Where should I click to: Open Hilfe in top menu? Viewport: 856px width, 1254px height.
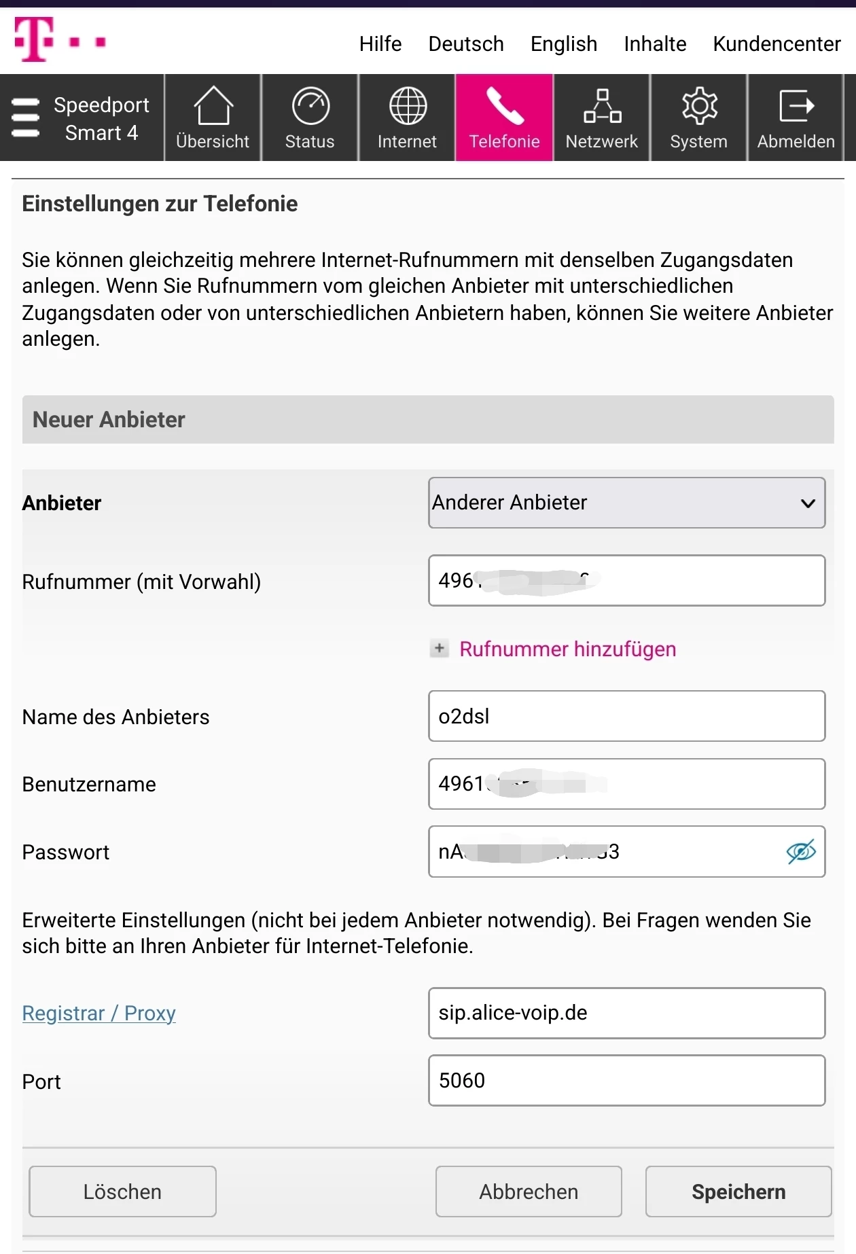[x=380, y=44]
